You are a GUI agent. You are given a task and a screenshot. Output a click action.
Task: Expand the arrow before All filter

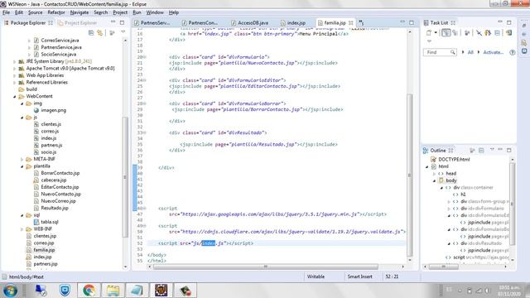(463, 52)
